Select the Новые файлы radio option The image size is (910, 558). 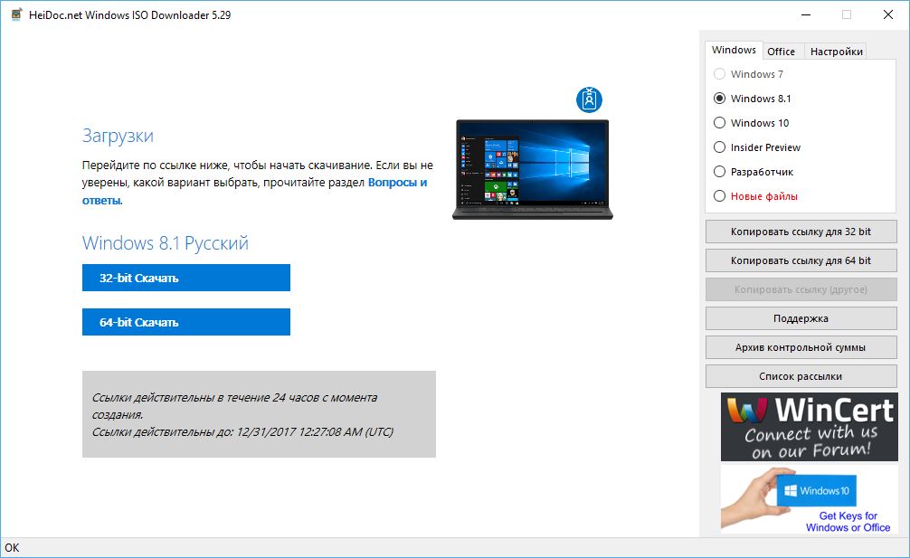pyautogui.click(x=720, y=196)
